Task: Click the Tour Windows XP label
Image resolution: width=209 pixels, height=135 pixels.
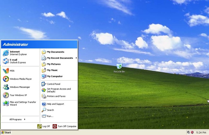Action: (19, 95)
